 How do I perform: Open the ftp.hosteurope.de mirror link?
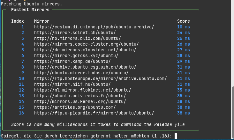point(101,78)
